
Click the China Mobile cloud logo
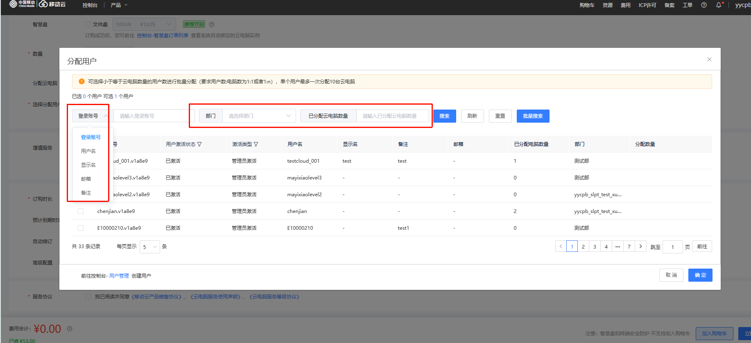click(x=37, y=4)
